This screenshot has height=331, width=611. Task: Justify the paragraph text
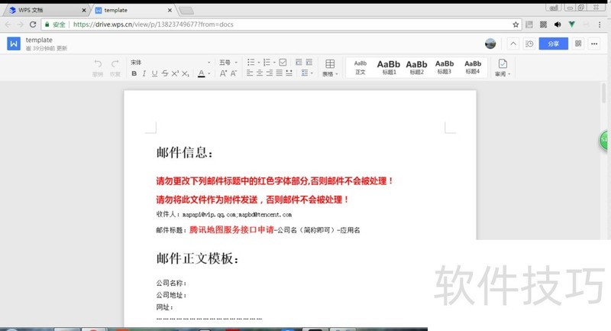tap(279, 73)
